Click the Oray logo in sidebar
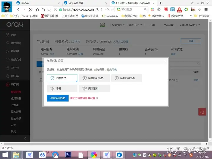212x159 pixels. [15, 24]
